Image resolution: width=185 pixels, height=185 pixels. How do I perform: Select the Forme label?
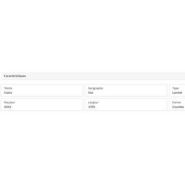coord(177,102)
